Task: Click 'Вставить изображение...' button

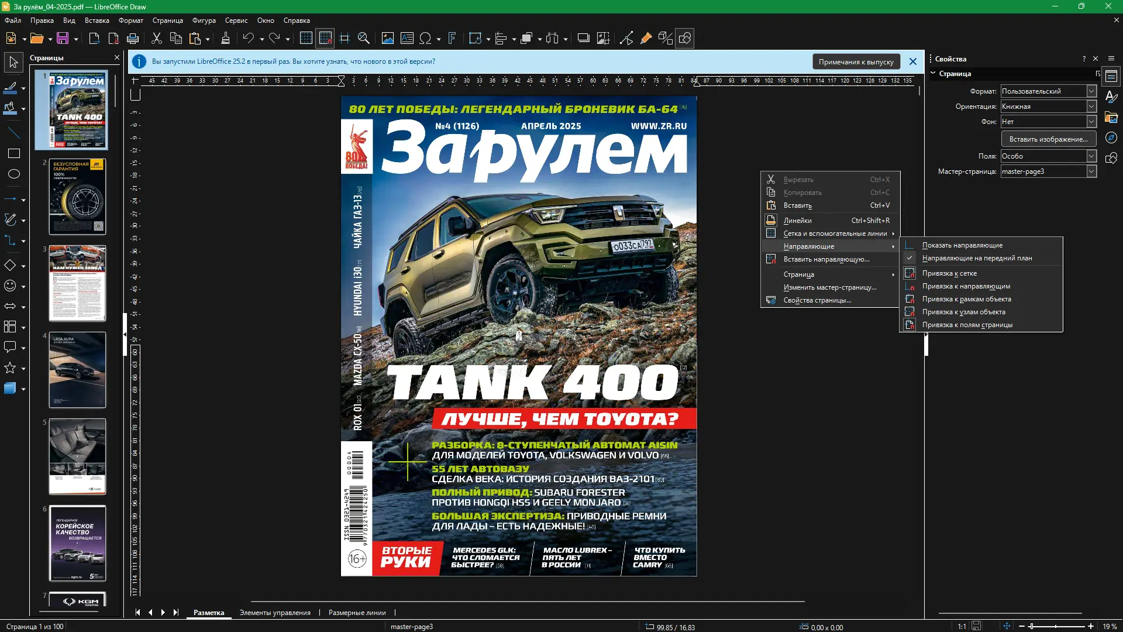Action: click(1048, 139)
